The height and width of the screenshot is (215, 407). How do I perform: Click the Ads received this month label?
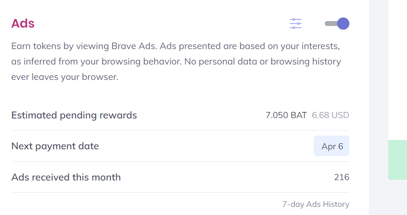coord(66,177)
